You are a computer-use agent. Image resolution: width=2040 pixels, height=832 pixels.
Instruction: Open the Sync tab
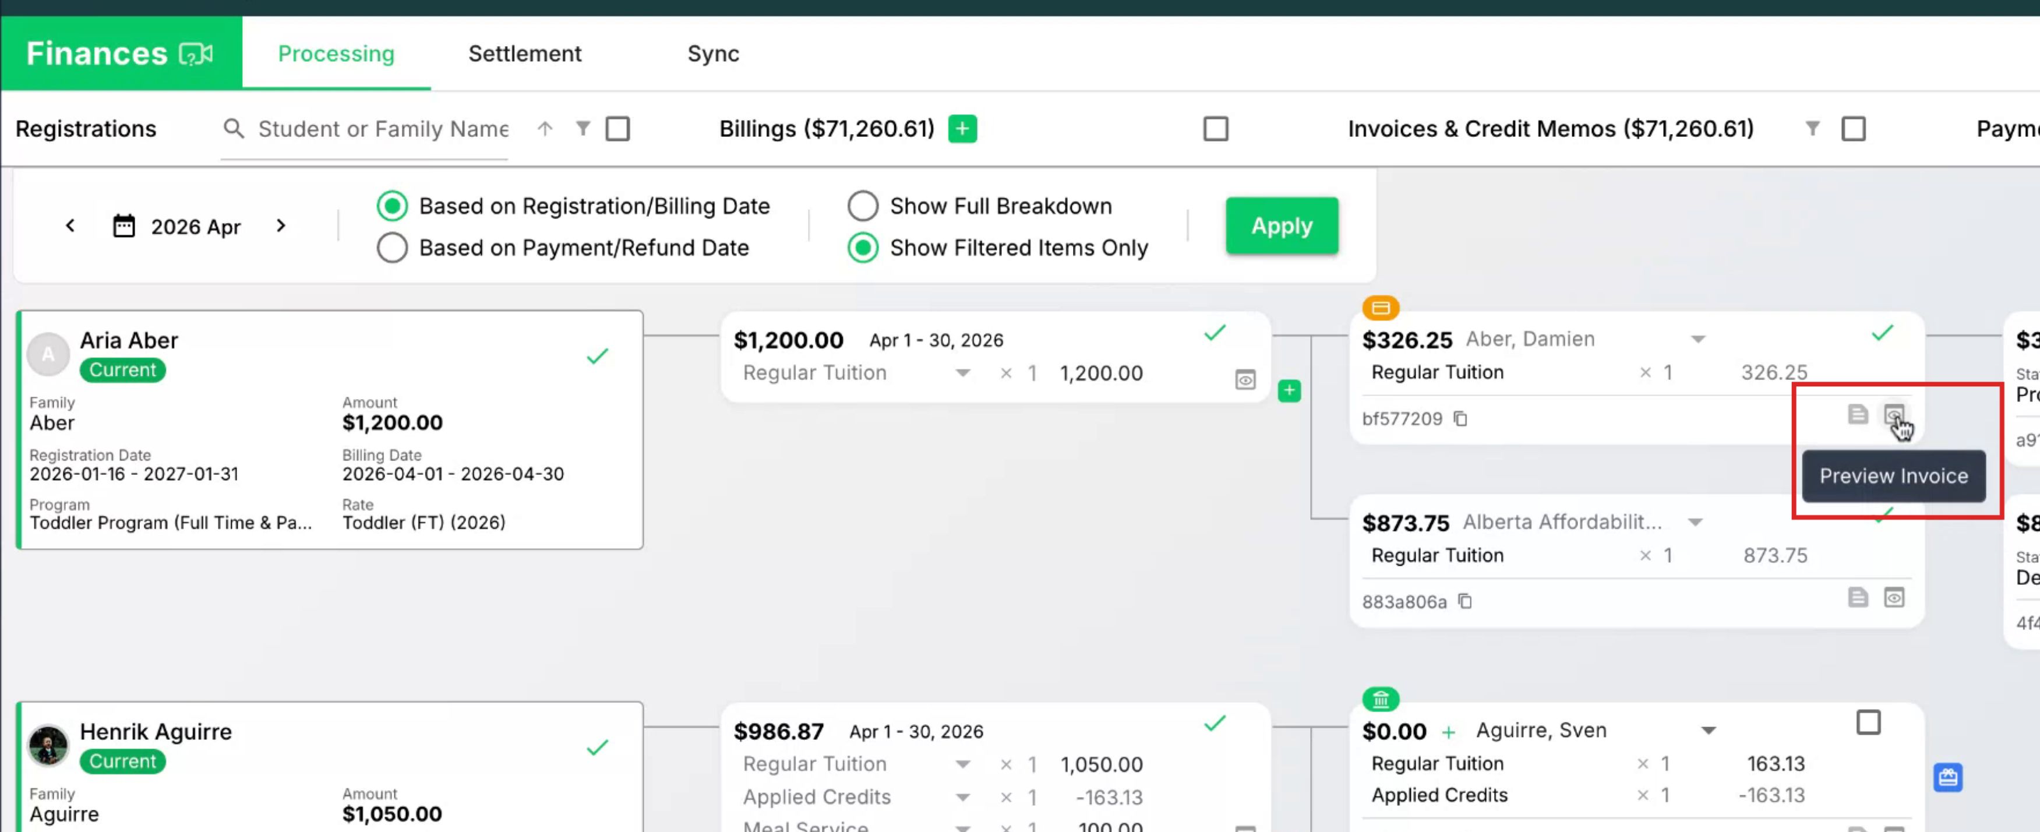(713, 54)
